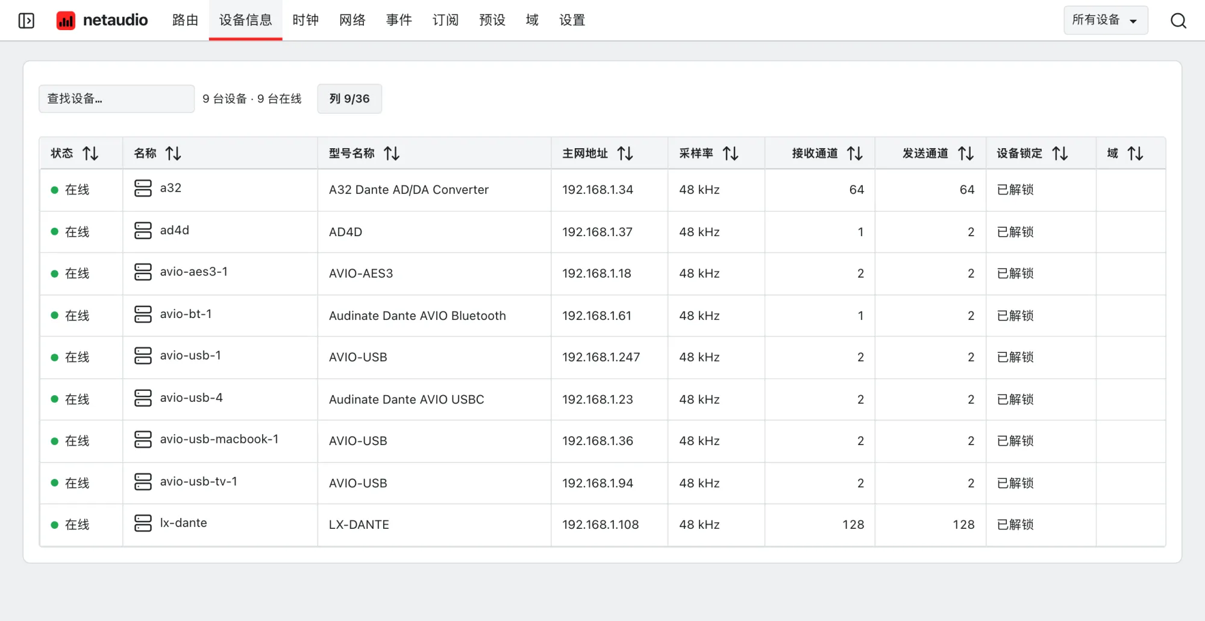Sort by 采样率 column arrows
This screenshot has height=621, width=1205.
click(730, 154)
